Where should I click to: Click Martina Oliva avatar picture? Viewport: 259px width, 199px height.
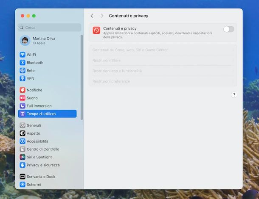[x=25, y=40]
